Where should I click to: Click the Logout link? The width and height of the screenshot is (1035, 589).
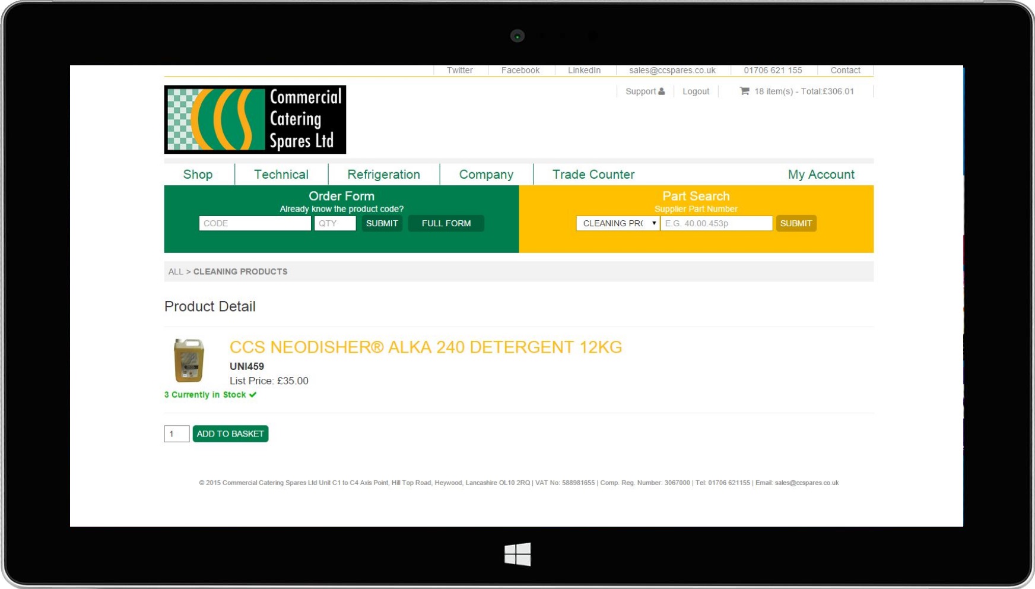click(x=696, y=91)
